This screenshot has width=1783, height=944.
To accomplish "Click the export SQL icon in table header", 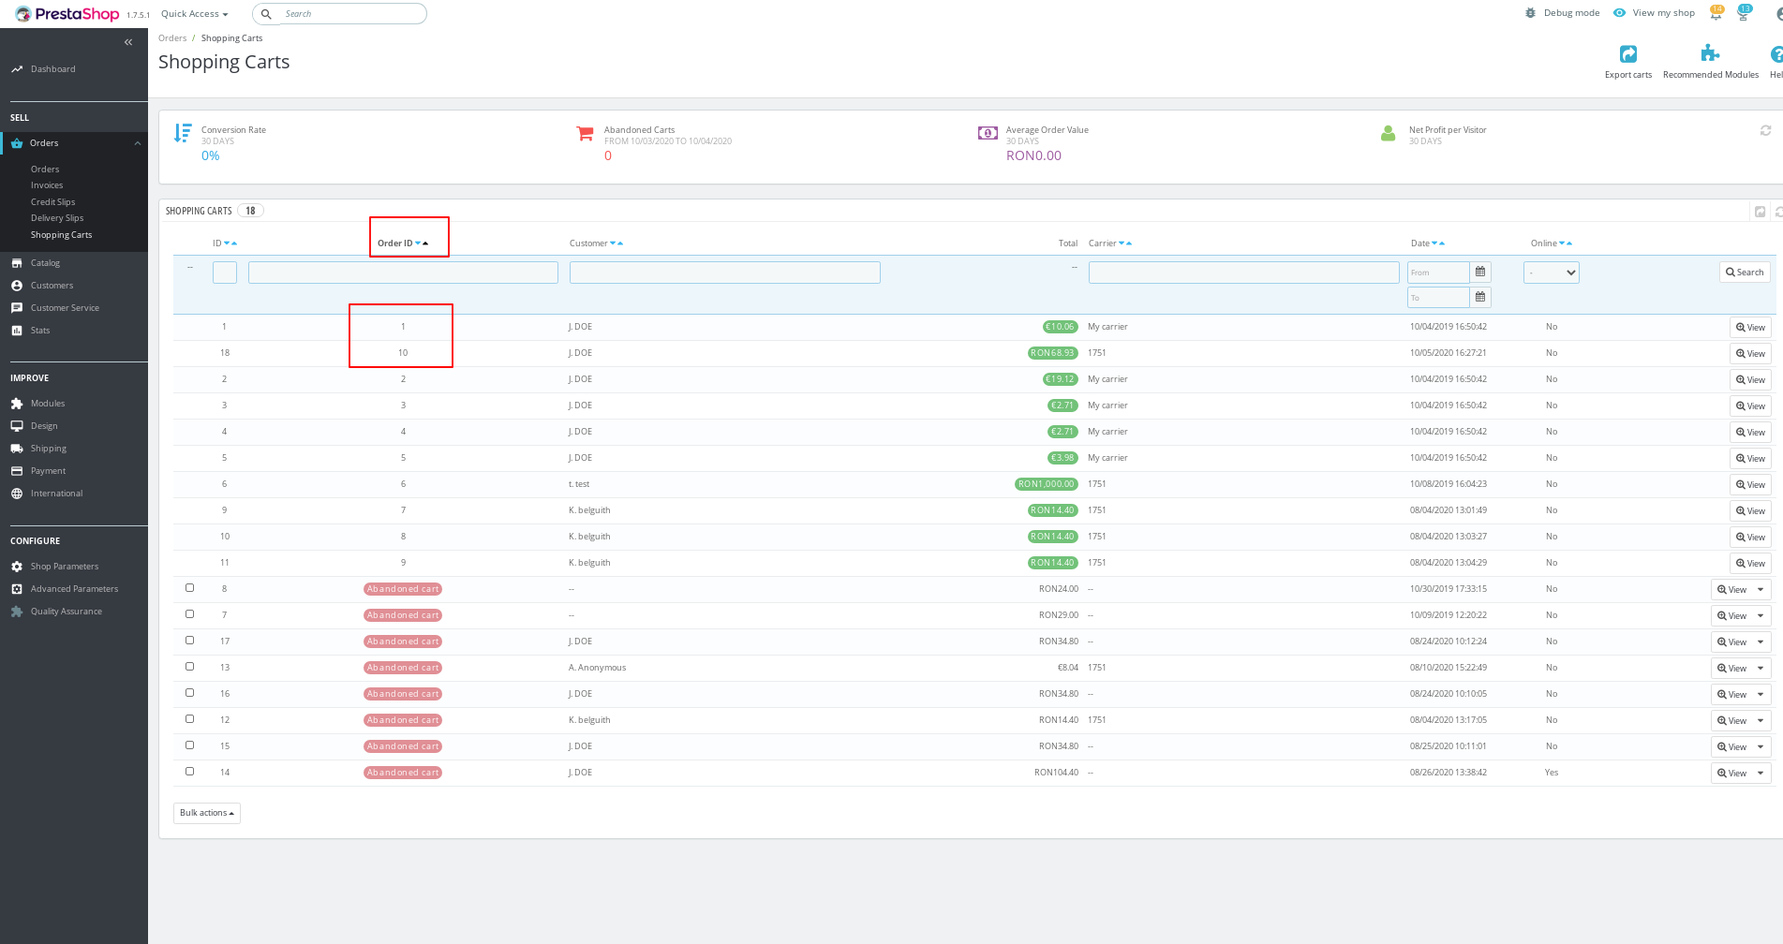I will pos(1761,212).
